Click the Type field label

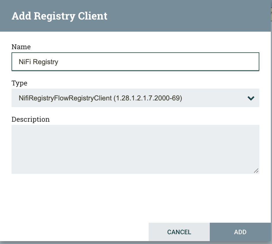[19, 83]
